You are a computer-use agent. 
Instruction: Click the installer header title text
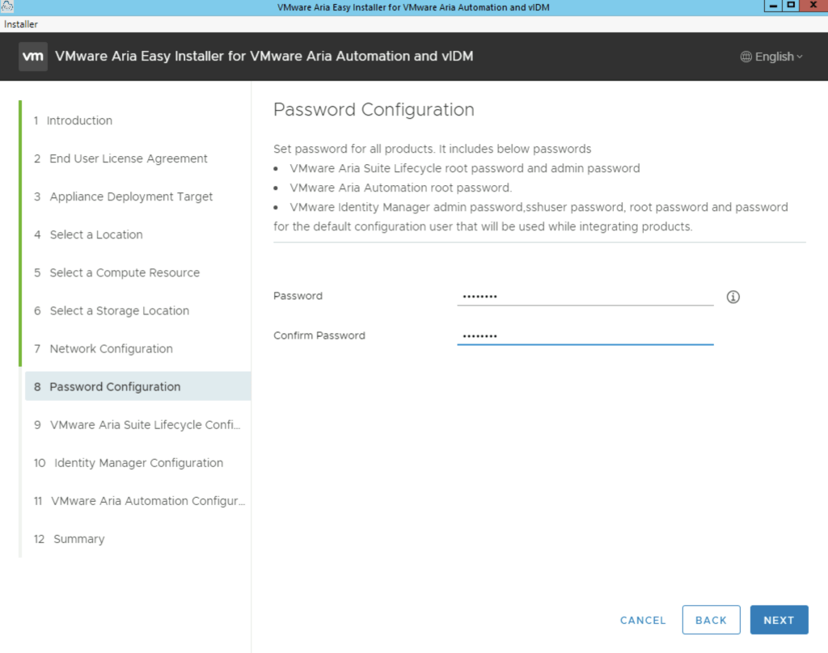[x=264, y=57]
